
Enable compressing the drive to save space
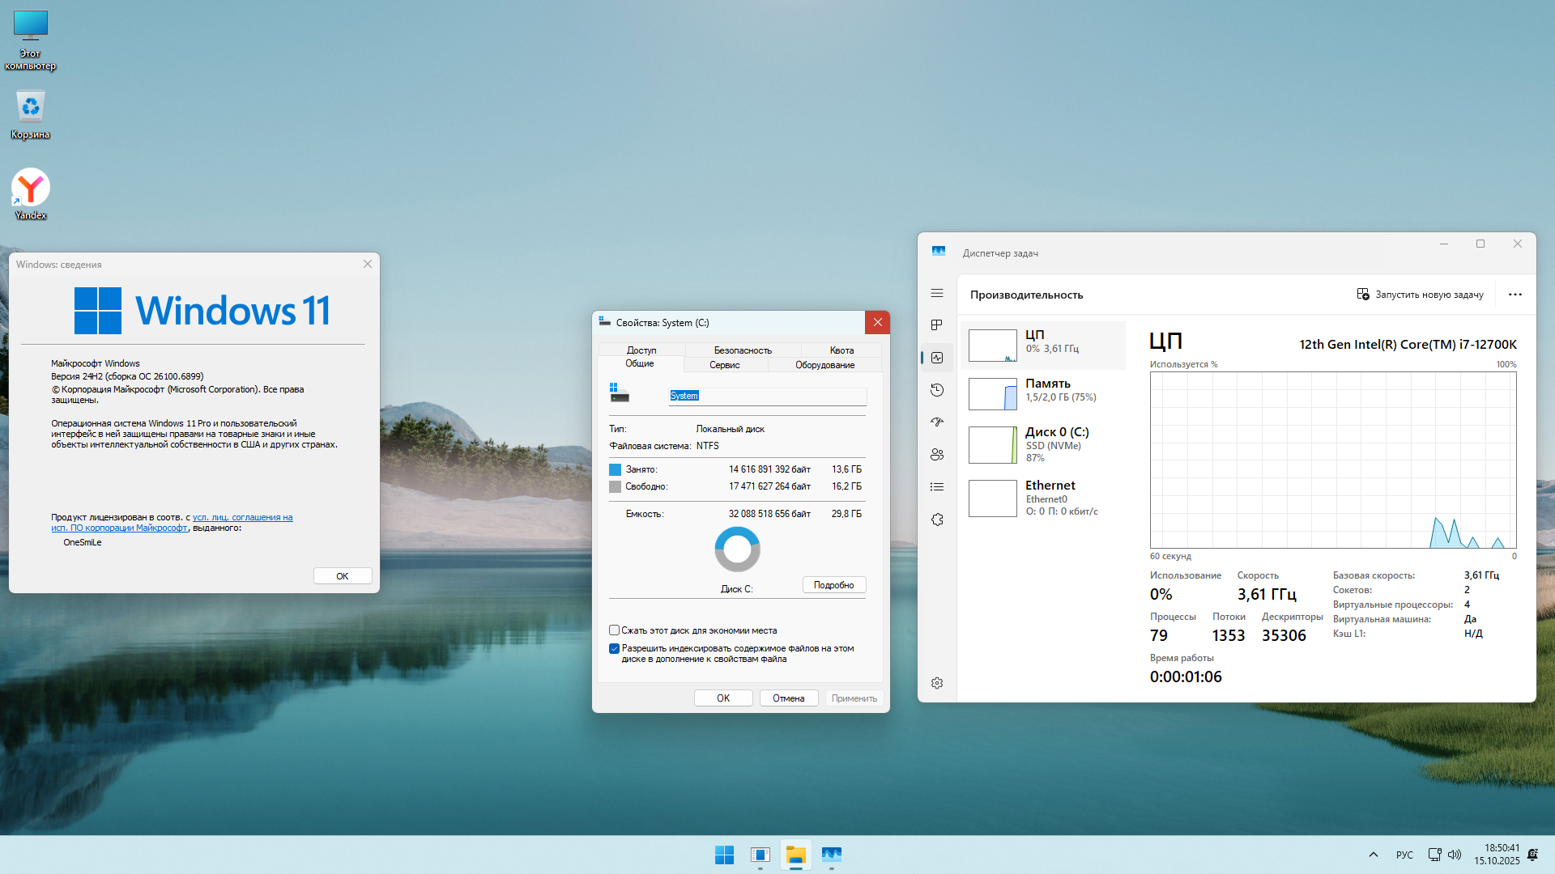[614, 630]
